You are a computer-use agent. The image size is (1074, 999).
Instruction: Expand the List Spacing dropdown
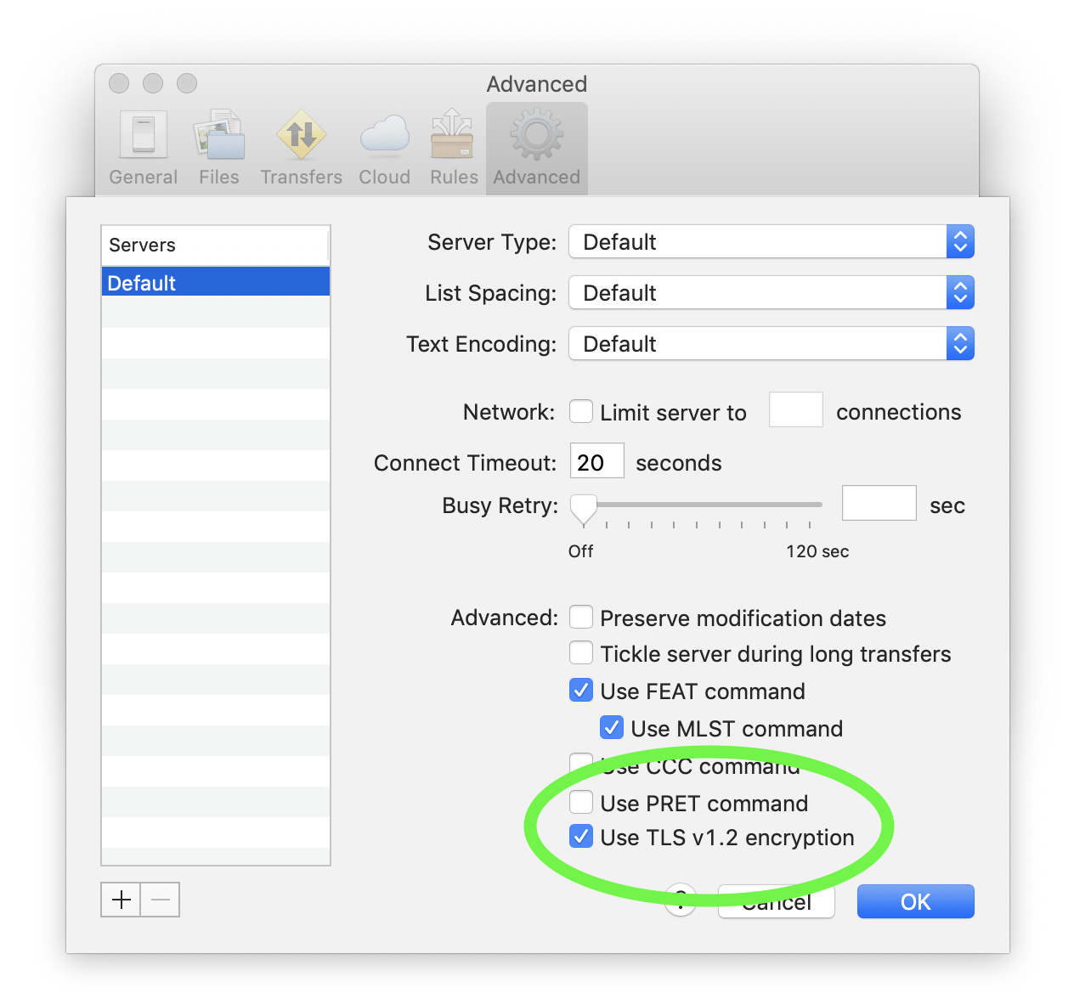[x=771, y=293]
